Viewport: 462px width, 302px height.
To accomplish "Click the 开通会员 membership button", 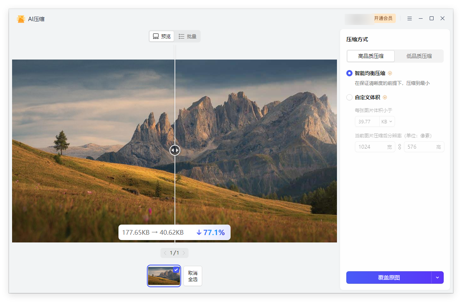I will [383, 18].
